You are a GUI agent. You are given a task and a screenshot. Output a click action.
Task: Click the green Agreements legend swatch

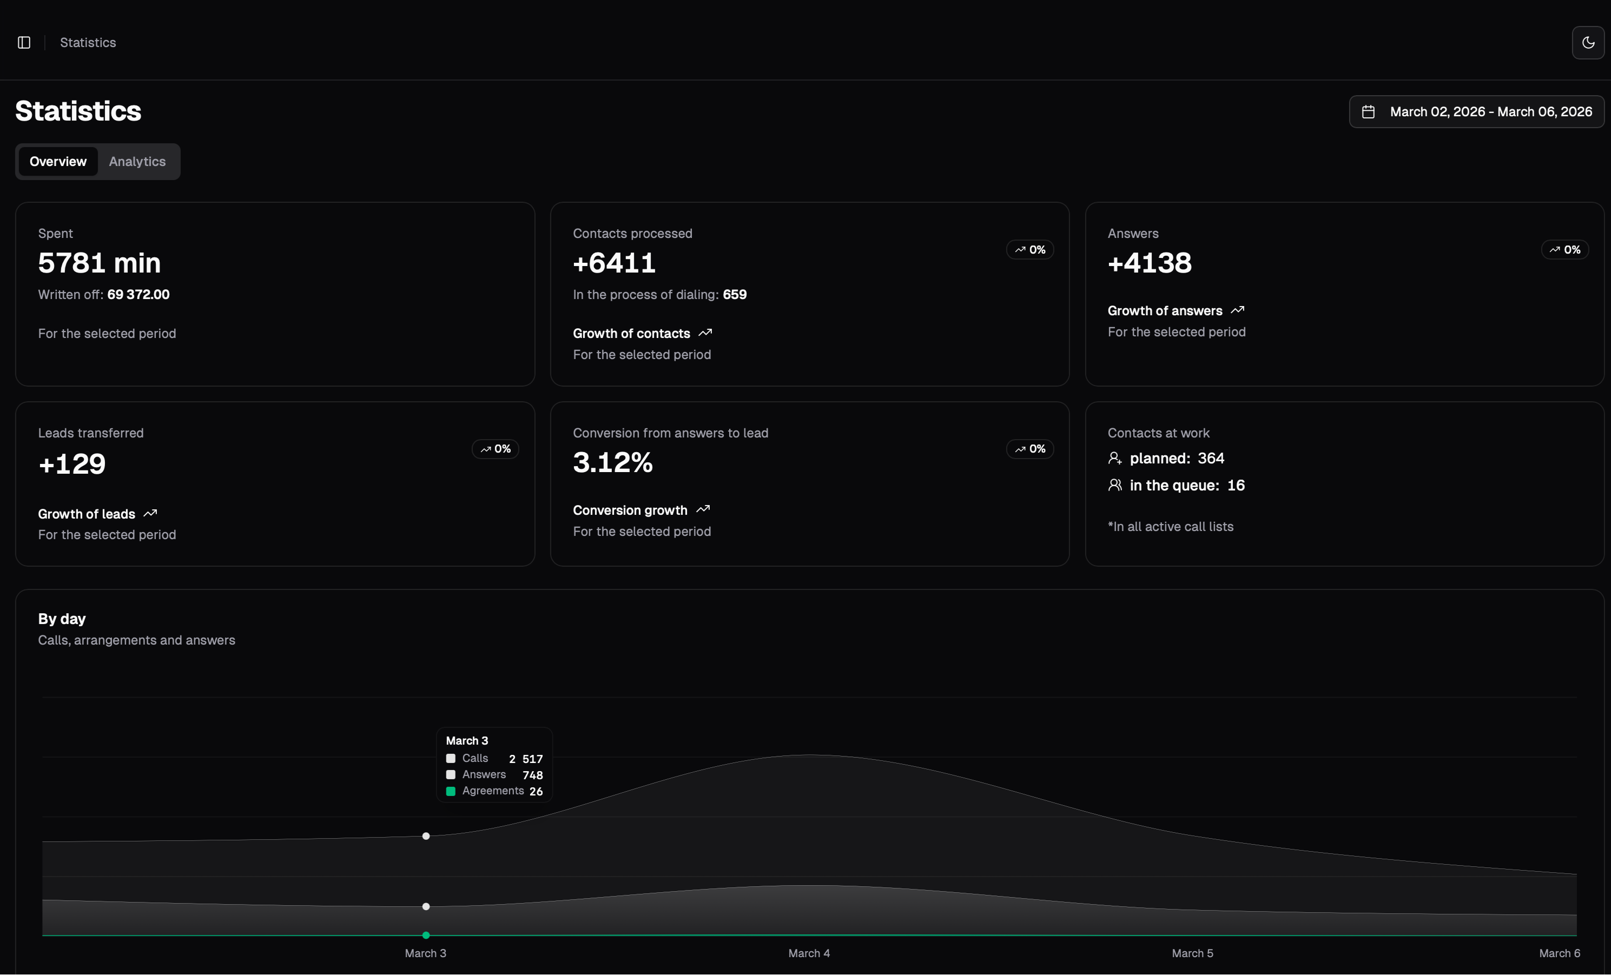451,791
